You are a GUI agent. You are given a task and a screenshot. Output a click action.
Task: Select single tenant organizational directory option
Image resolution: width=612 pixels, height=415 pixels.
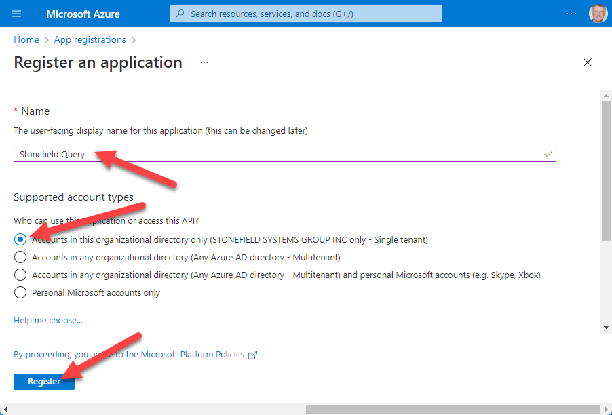coord(20,239)
